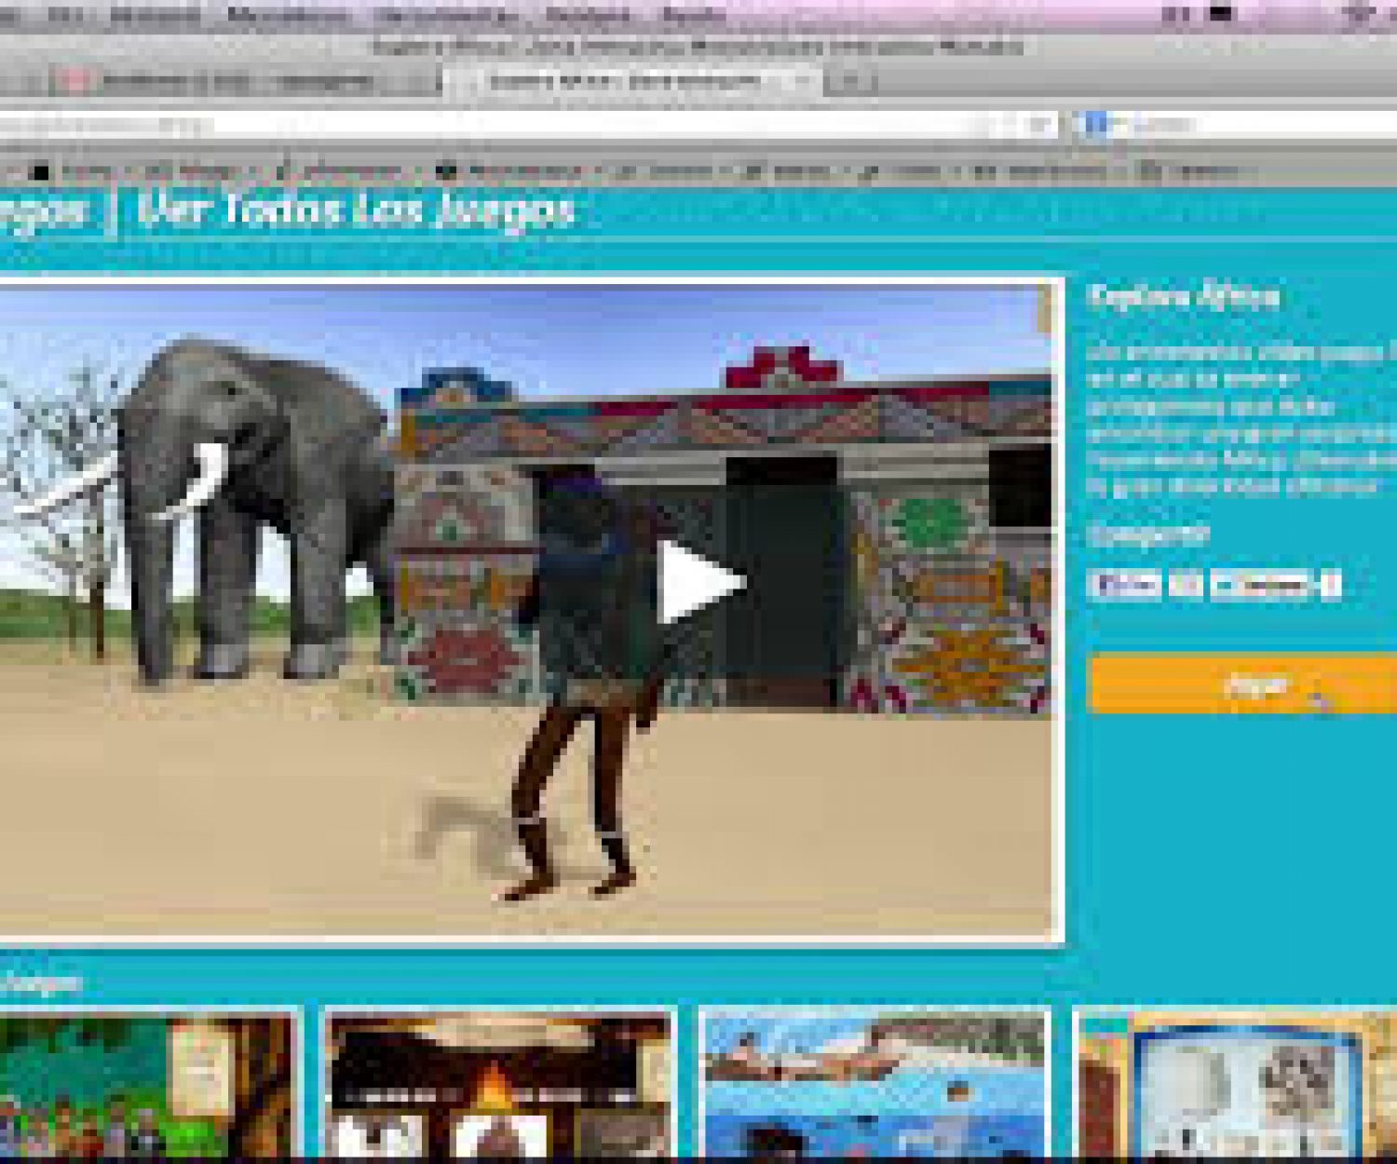Open the rightmost game thumbnail
The width and height of the screenshot is (1397, 1164).
[1239, 1085]
